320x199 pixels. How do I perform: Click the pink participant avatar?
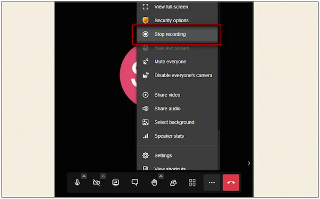tap(129, 75)
